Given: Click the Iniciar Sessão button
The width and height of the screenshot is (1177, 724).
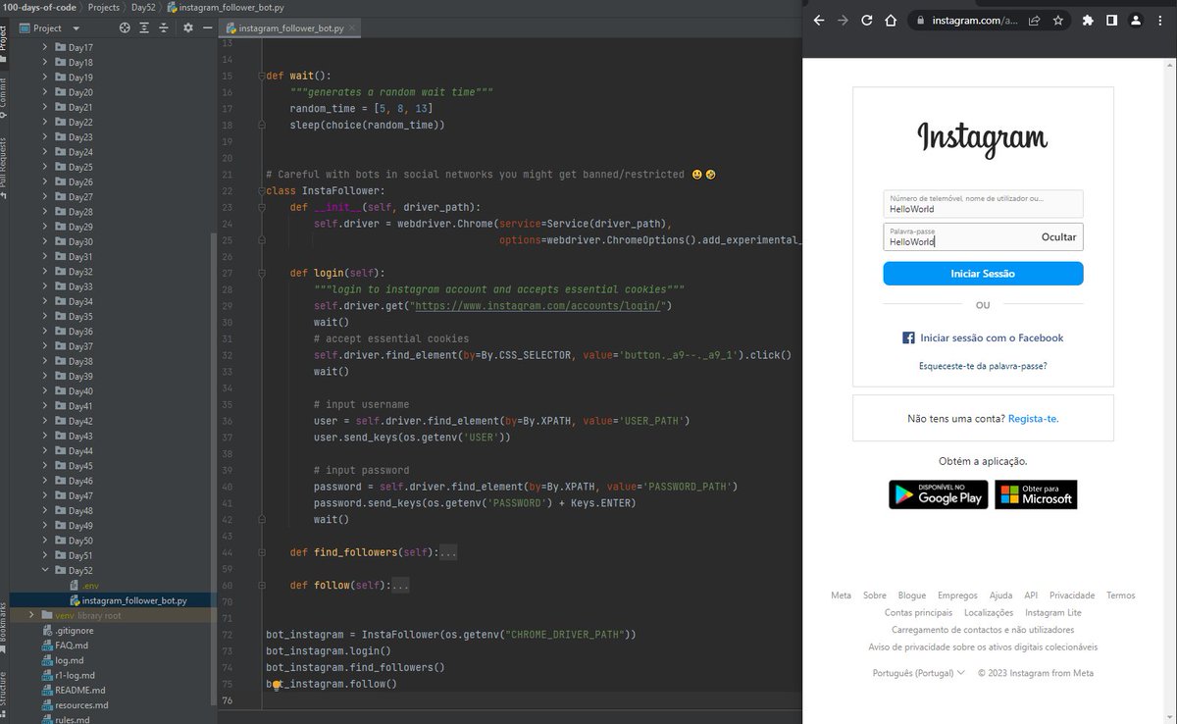Looking at the screenshot, I should coord(983,274).
